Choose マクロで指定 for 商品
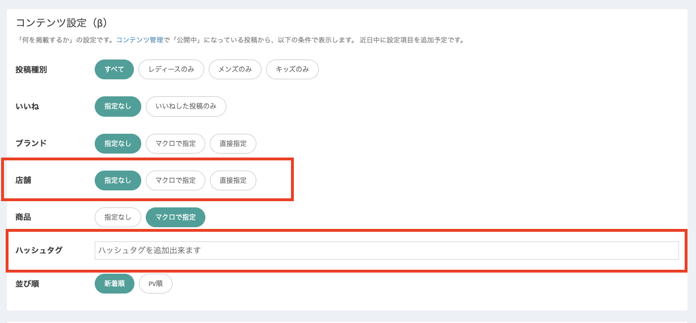 [175, 217]
